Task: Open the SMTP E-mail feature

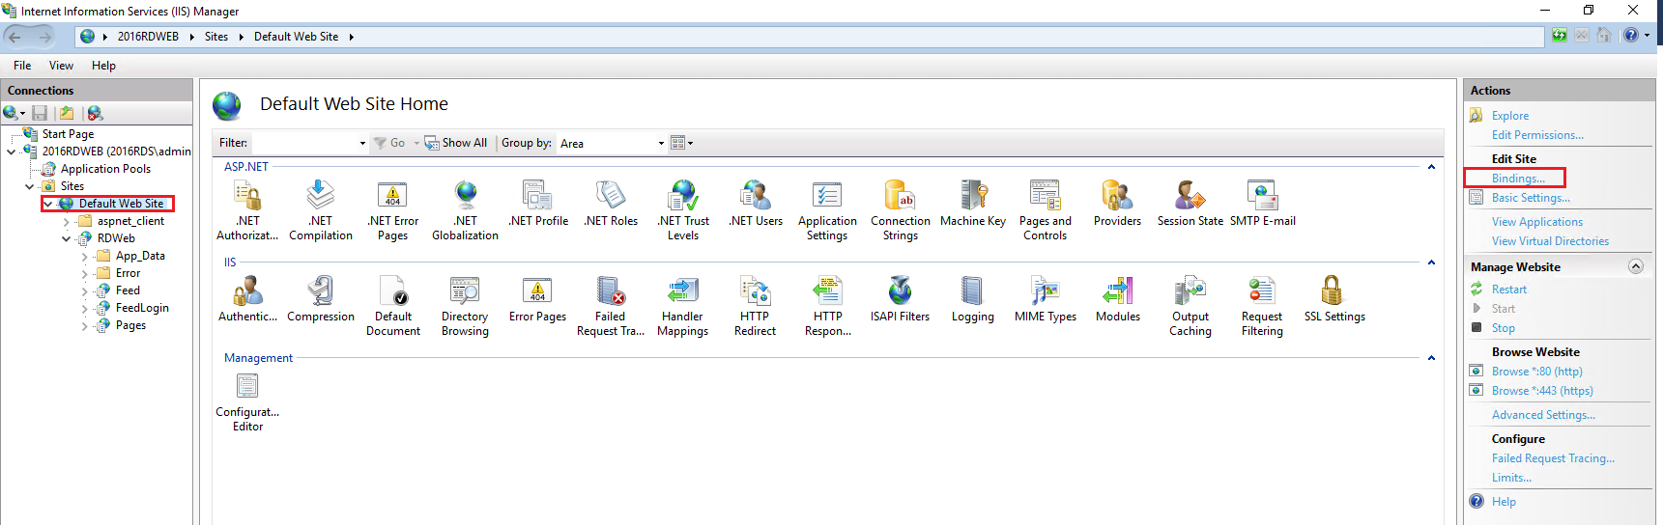Action: [1263, 204]
